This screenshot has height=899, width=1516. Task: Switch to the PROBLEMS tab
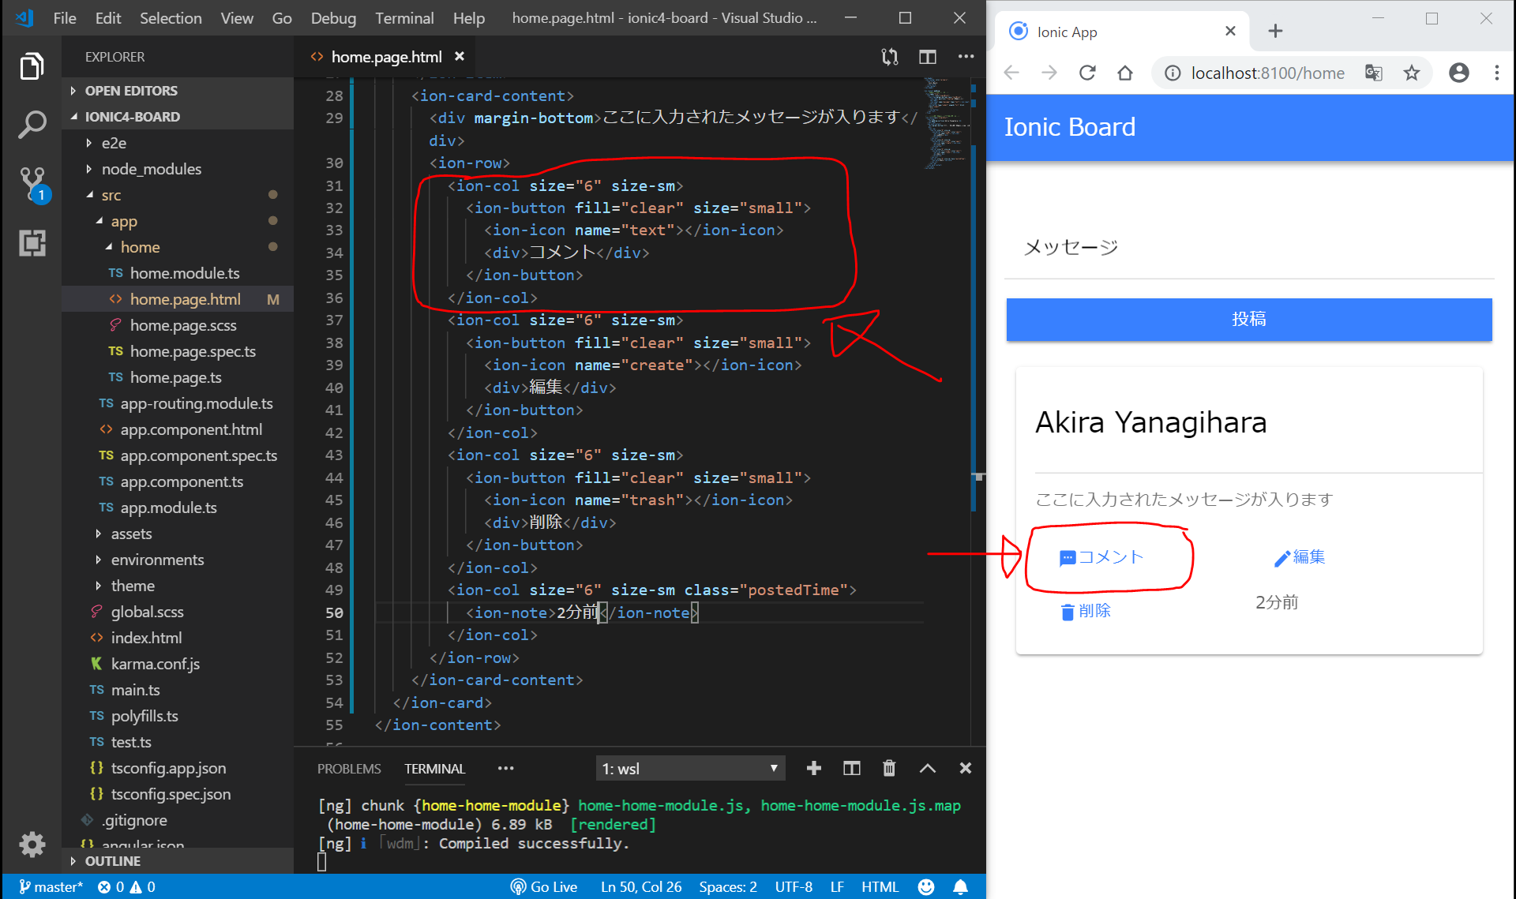(348, 769)
